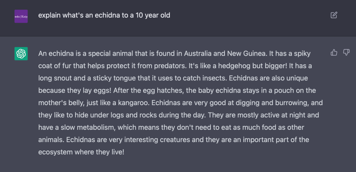356x172 pixels.
Task: Click the purple edu Kate user avatar
Action: coord(21,16)
